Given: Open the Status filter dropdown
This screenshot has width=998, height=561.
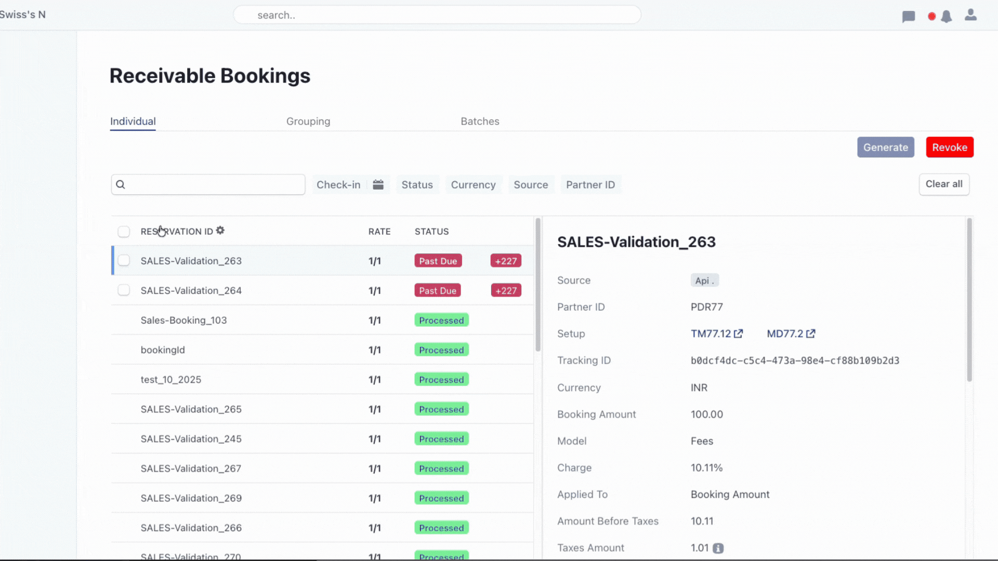Looking at the screenshot, I should click(417, 185).
